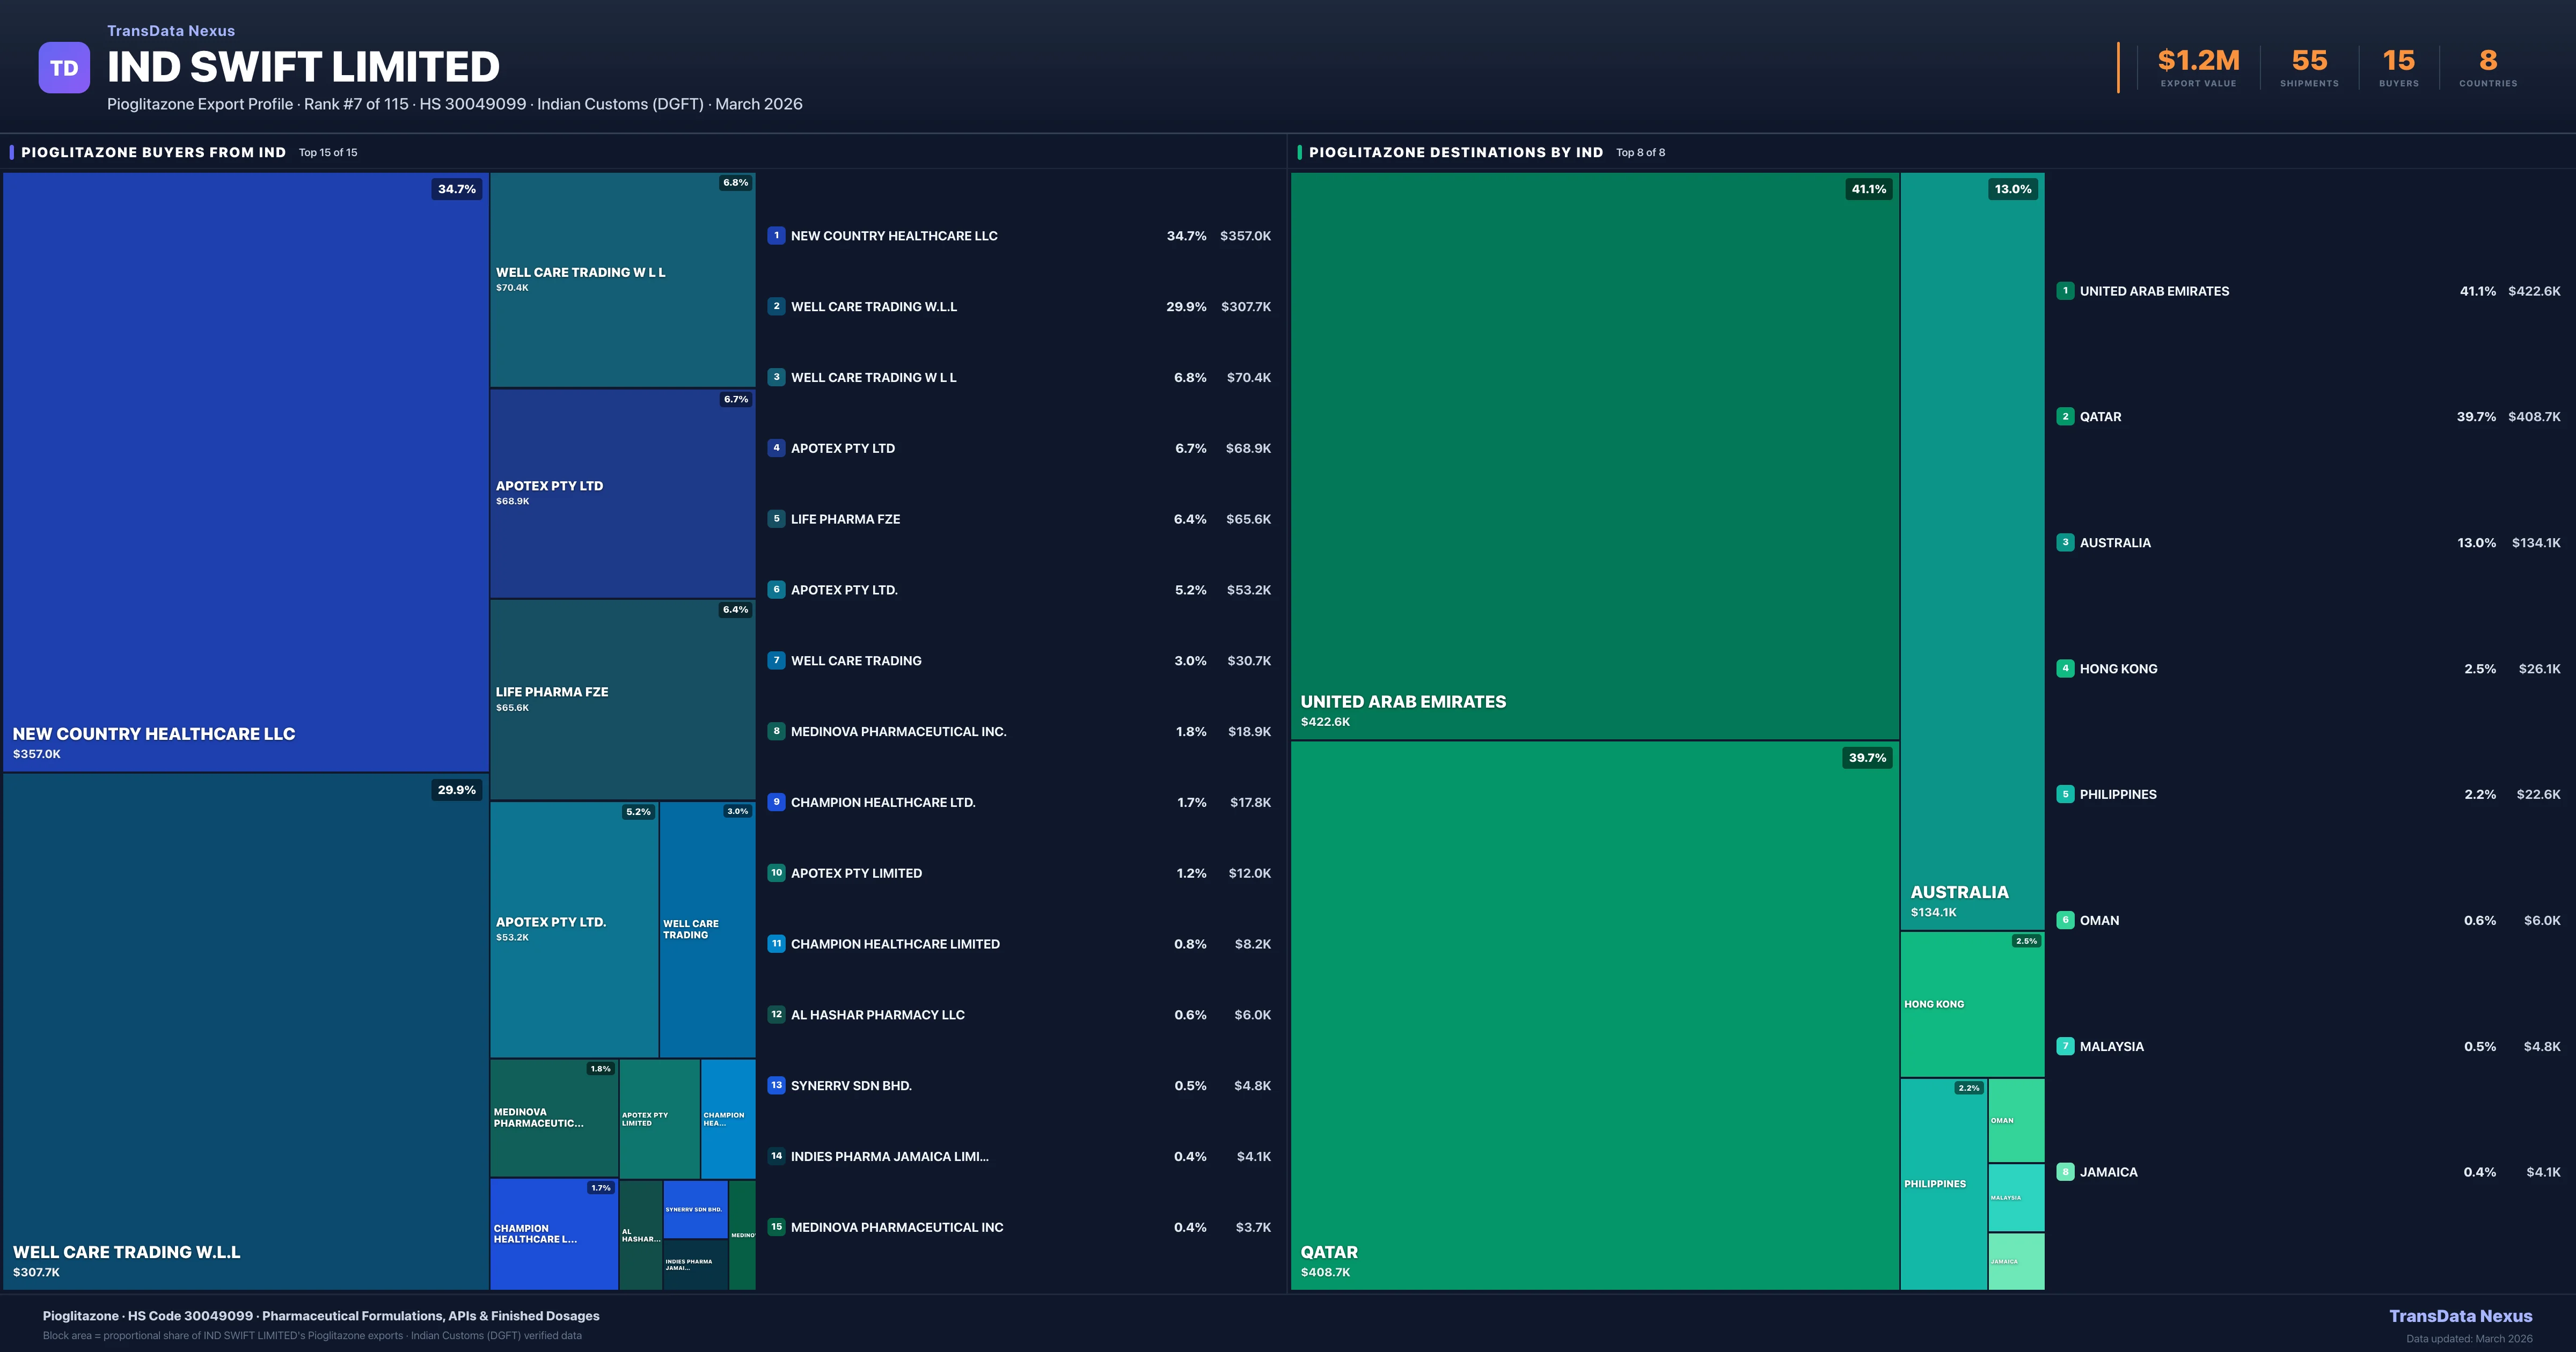Open the Pioglitazone Buyers From IND section header

point(153,153)
